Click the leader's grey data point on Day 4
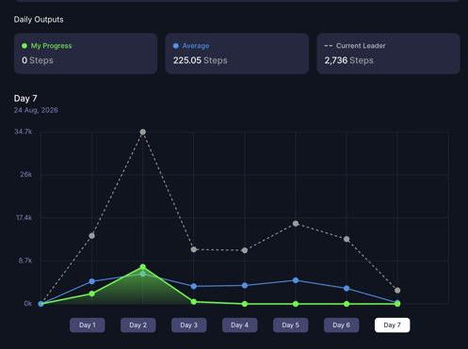468x349 pixels. pyautogui.click(x=245, y=250)
